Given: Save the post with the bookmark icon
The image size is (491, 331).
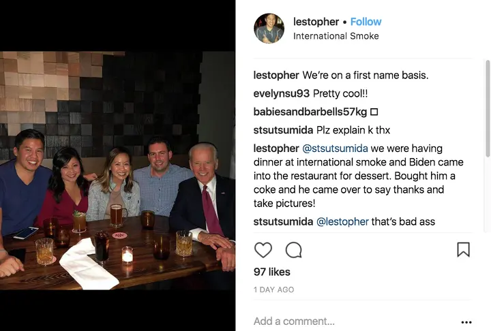Looking at the screenshot, I should click(463, 250).
